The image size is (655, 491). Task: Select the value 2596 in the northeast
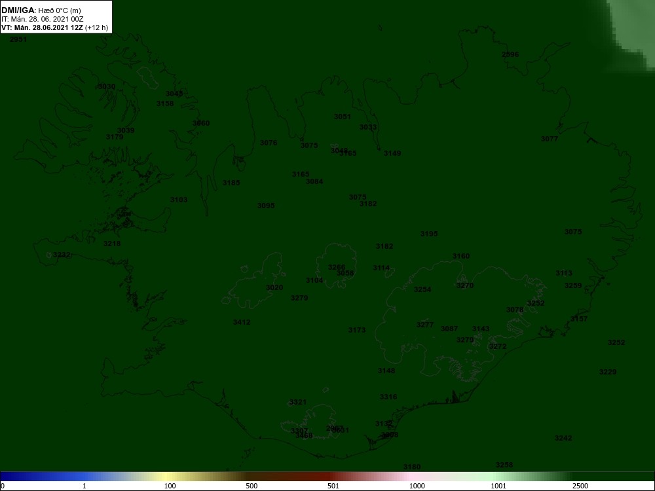click(510, 54)
